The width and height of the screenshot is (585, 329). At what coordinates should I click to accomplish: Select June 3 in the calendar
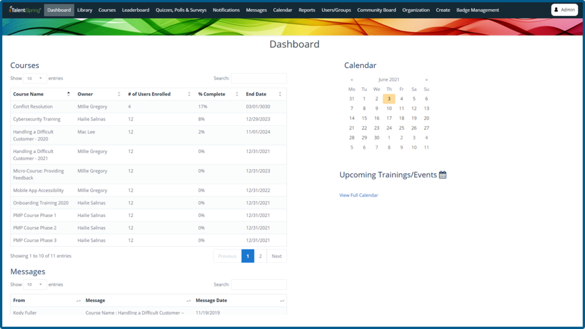tap(389, 99)
